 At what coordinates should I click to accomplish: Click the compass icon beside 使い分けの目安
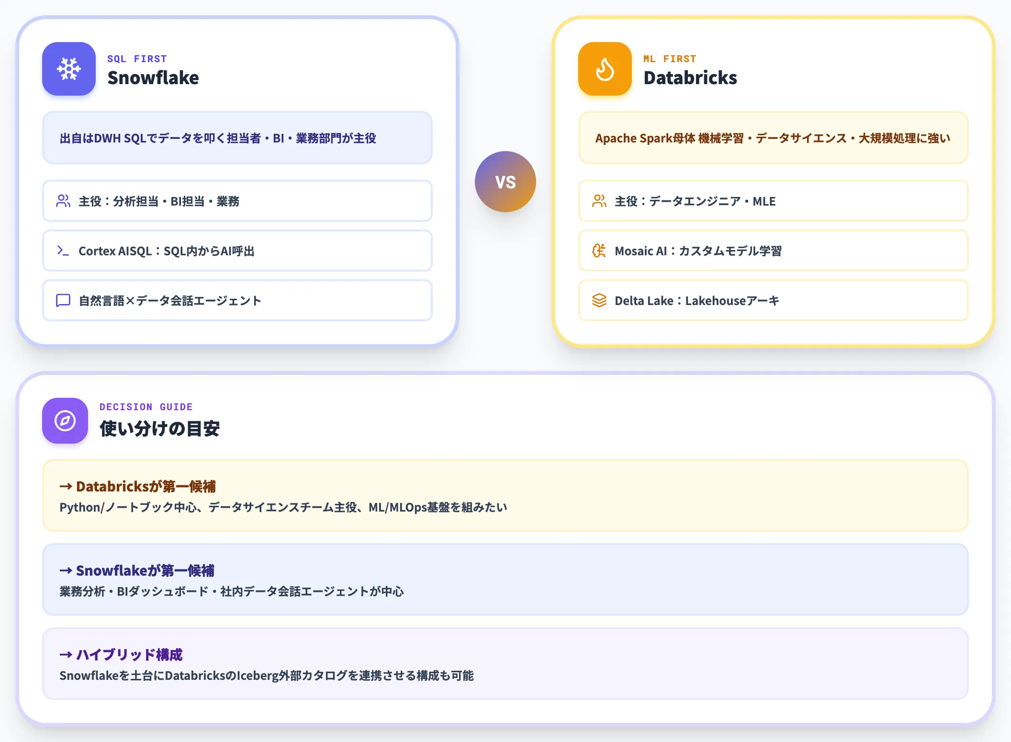[x=65, y=421]
